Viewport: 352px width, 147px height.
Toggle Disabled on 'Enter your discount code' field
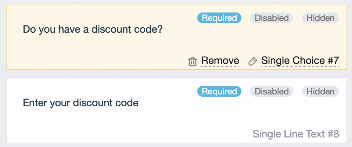coord(272,92)
